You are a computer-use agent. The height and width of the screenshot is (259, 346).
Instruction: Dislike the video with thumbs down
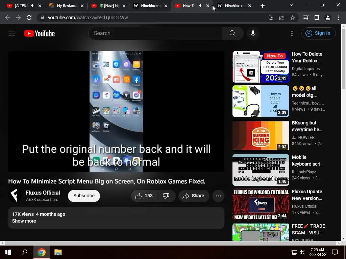[166, 196]
